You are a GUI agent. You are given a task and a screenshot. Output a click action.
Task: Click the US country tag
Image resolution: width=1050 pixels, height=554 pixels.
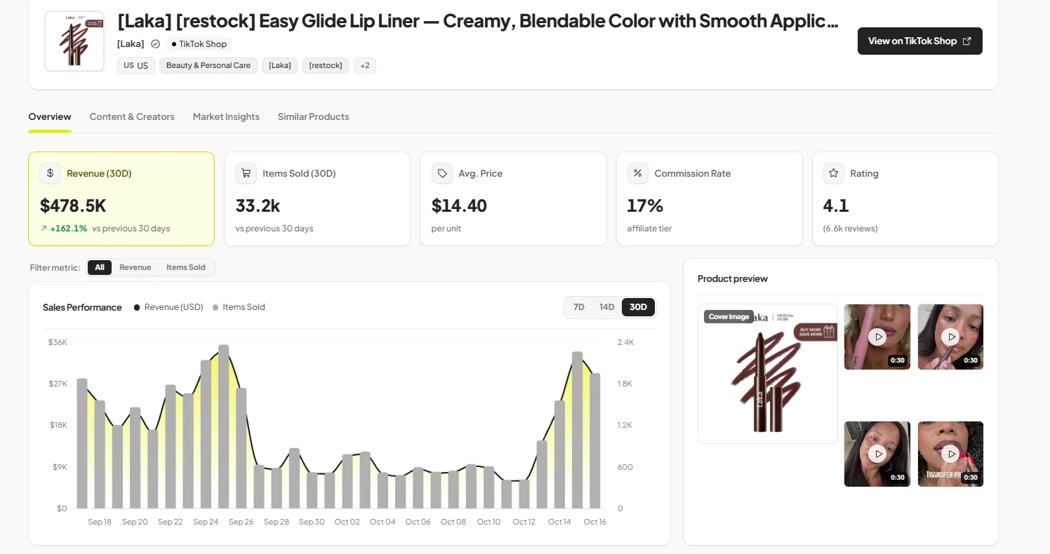coord(136,66)
